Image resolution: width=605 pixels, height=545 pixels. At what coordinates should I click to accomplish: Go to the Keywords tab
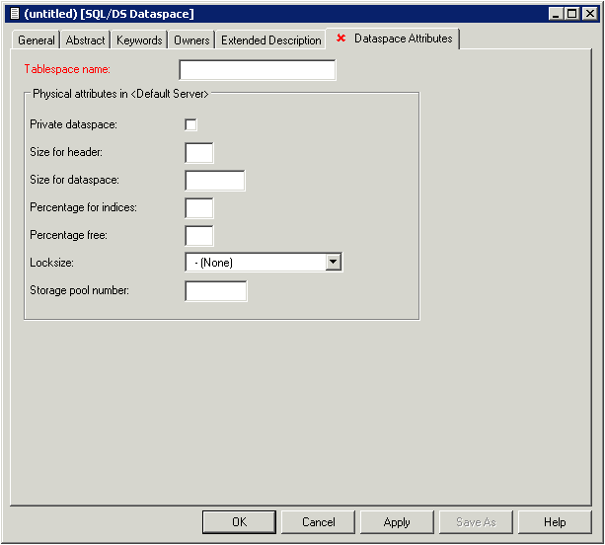pos(139,40)
